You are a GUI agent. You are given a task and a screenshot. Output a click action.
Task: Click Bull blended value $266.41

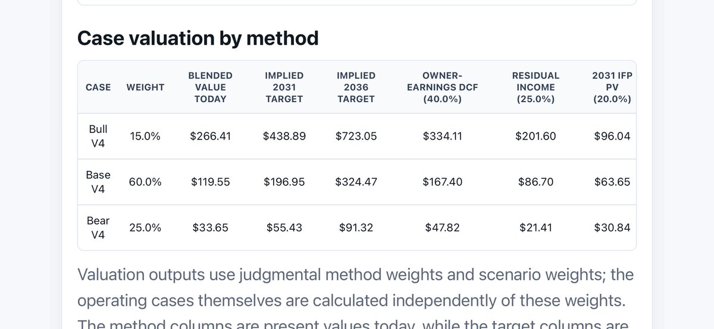[x=210, y=136]
